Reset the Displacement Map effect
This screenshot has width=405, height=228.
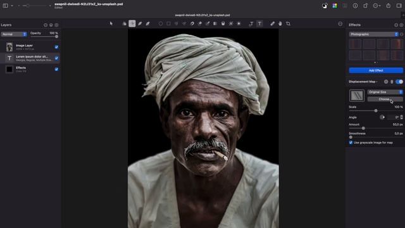[386, 82]
